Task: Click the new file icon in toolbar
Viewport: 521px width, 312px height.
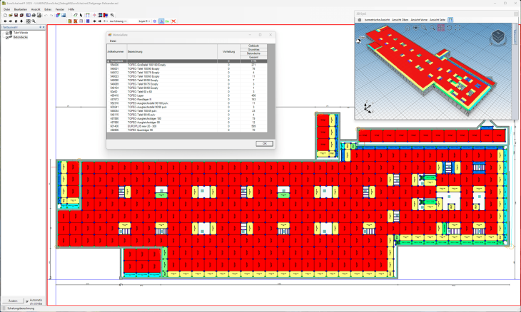Action: click(x=4, y=15)
